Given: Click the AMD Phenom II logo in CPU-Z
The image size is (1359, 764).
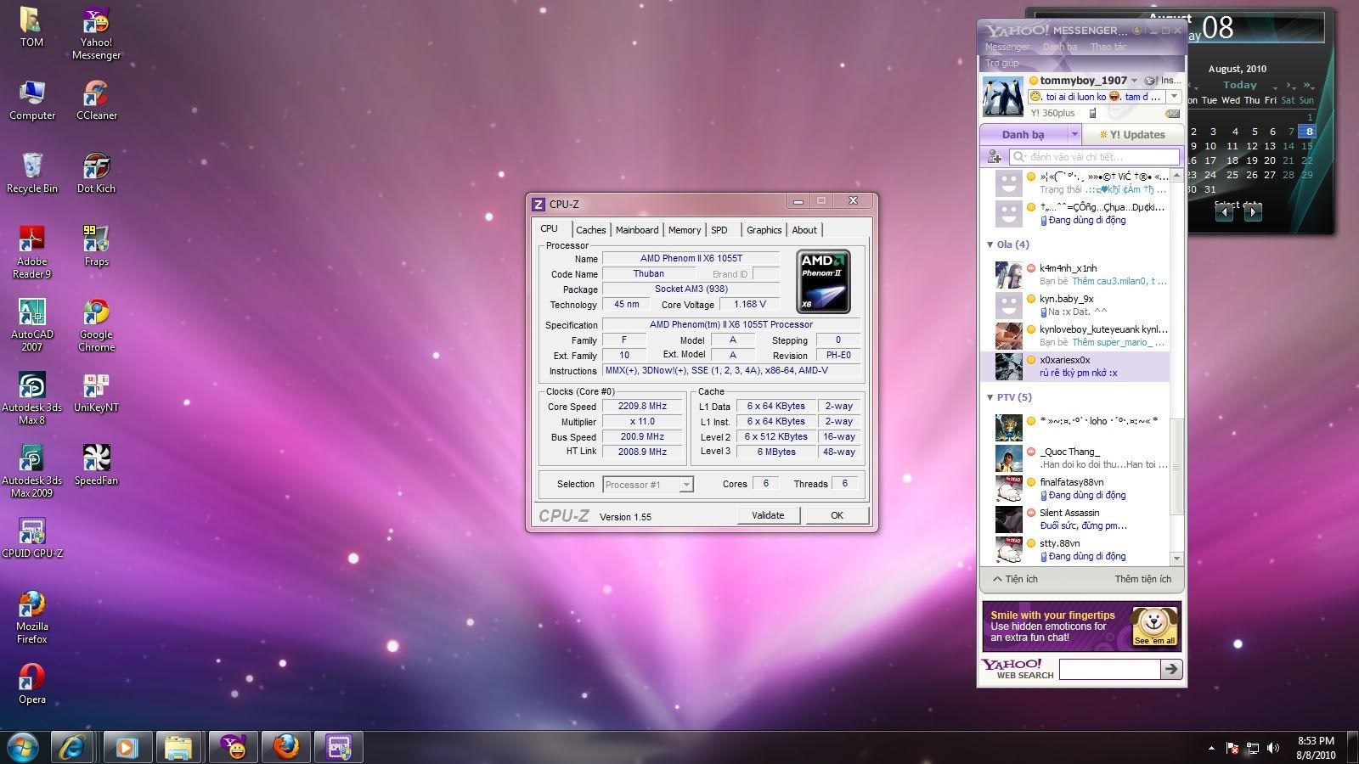Looking at the screenshot, I should [823, 281].
